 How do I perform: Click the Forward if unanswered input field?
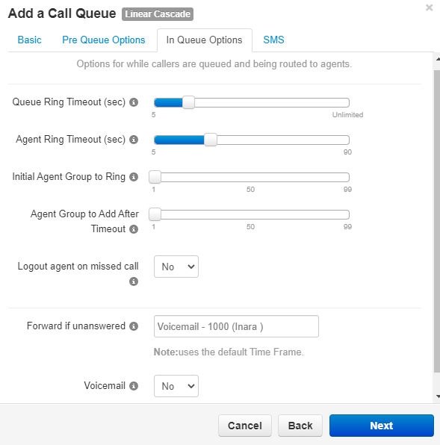236,326
